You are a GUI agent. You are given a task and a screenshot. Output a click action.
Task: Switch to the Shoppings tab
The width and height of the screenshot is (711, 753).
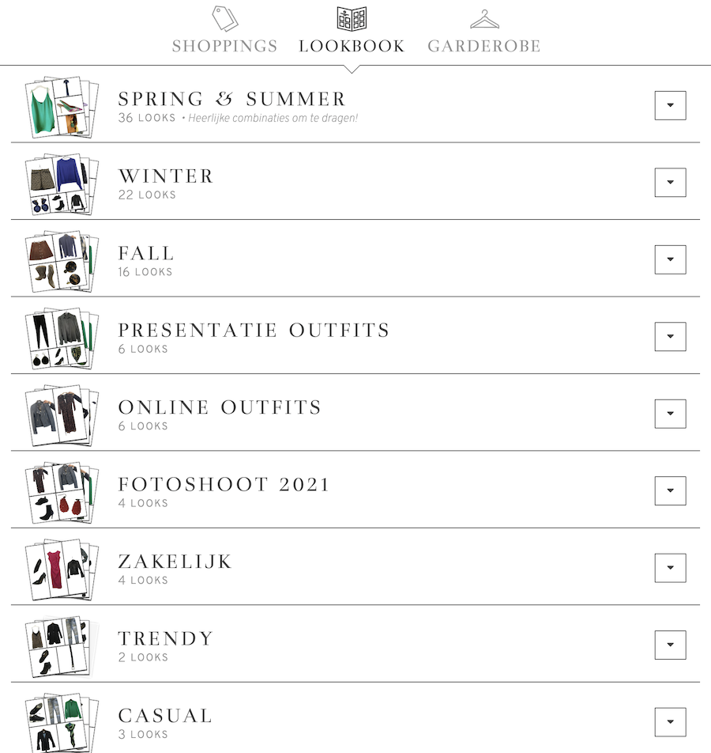(224, 45)
